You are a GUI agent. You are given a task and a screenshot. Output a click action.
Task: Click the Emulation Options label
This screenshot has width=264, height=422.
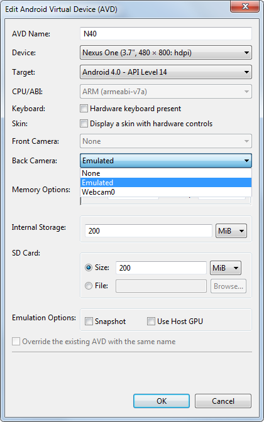(x=43, y=318)
